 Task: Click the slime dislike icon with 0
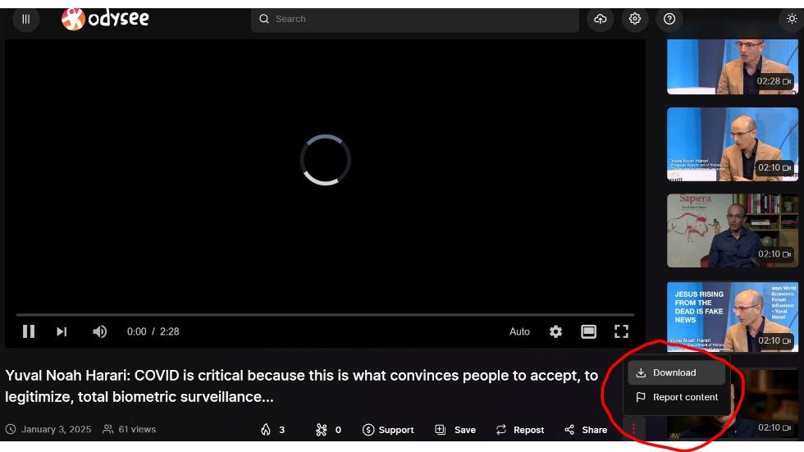pos(329,430)
